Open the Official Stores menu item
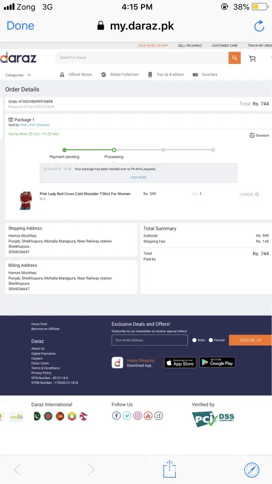 pyautogui.click(x=76, y=75)
